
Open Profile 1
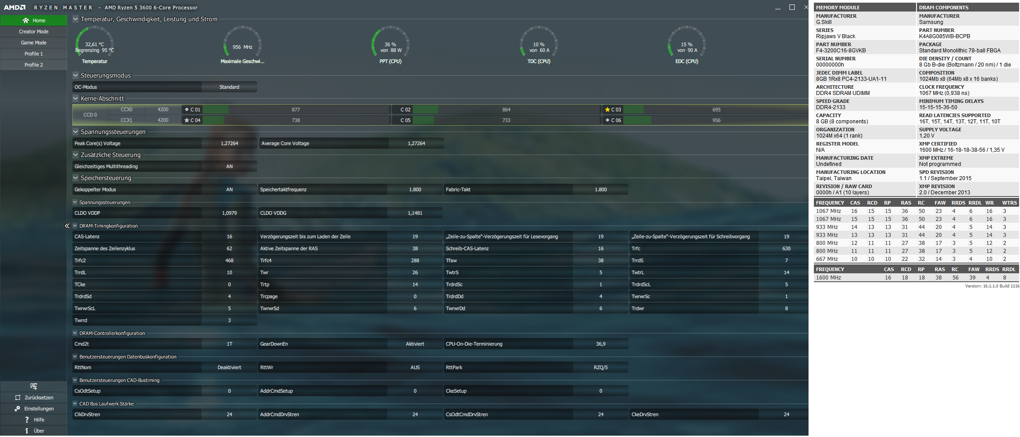[x=34, y=54]
